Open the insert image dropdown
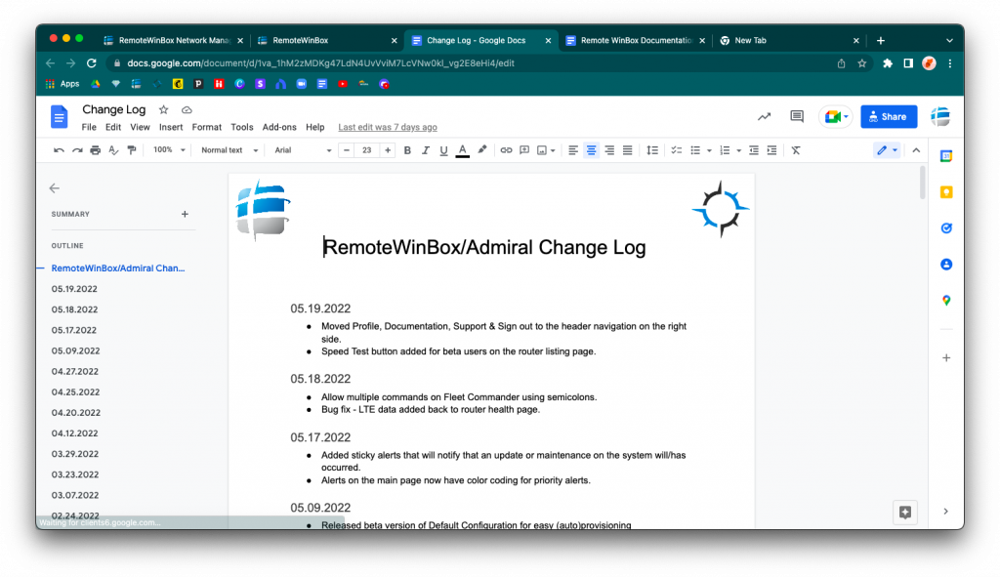The width and height of the screenshot is (1000, 577). 546,150
